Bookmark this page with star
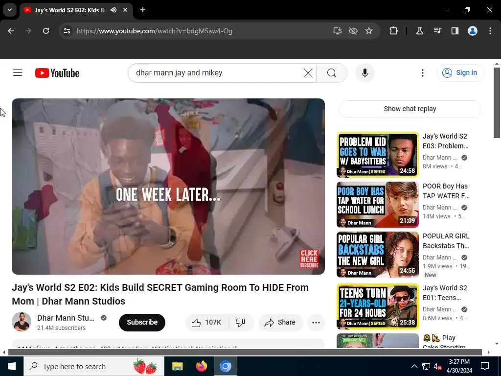Image resolution: width=501 pixels, height=376 pixels. pyautogui.click(x=369, y=31)
